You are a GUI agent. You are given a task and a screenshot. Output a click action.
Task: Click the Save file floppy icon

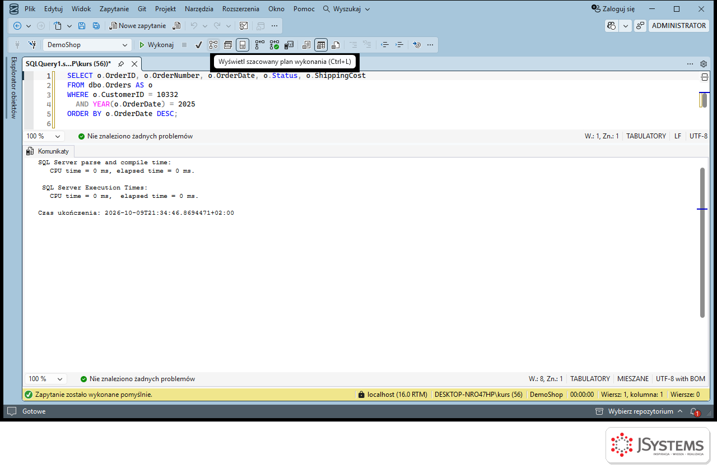[82, 26]
